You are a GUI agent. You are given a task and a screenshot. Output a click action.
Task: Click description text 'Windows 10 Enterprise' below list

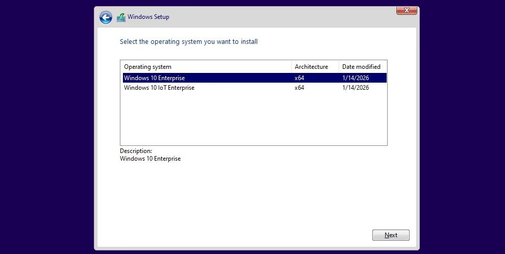(150, 159)
